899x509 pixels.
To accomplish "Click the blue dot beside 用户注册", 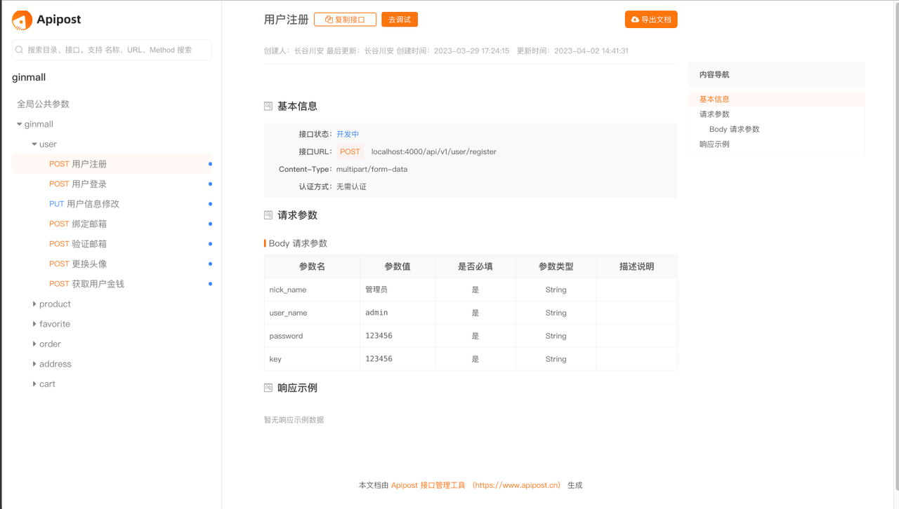I will pyautogui.click(x=210, y=164).
